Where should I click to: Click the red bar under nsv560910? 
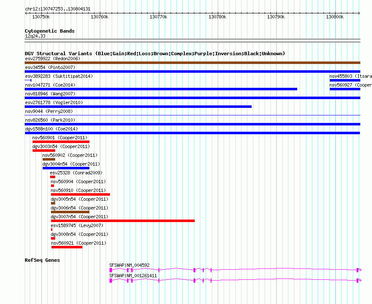pyautogui.click(x=80, y=194)
